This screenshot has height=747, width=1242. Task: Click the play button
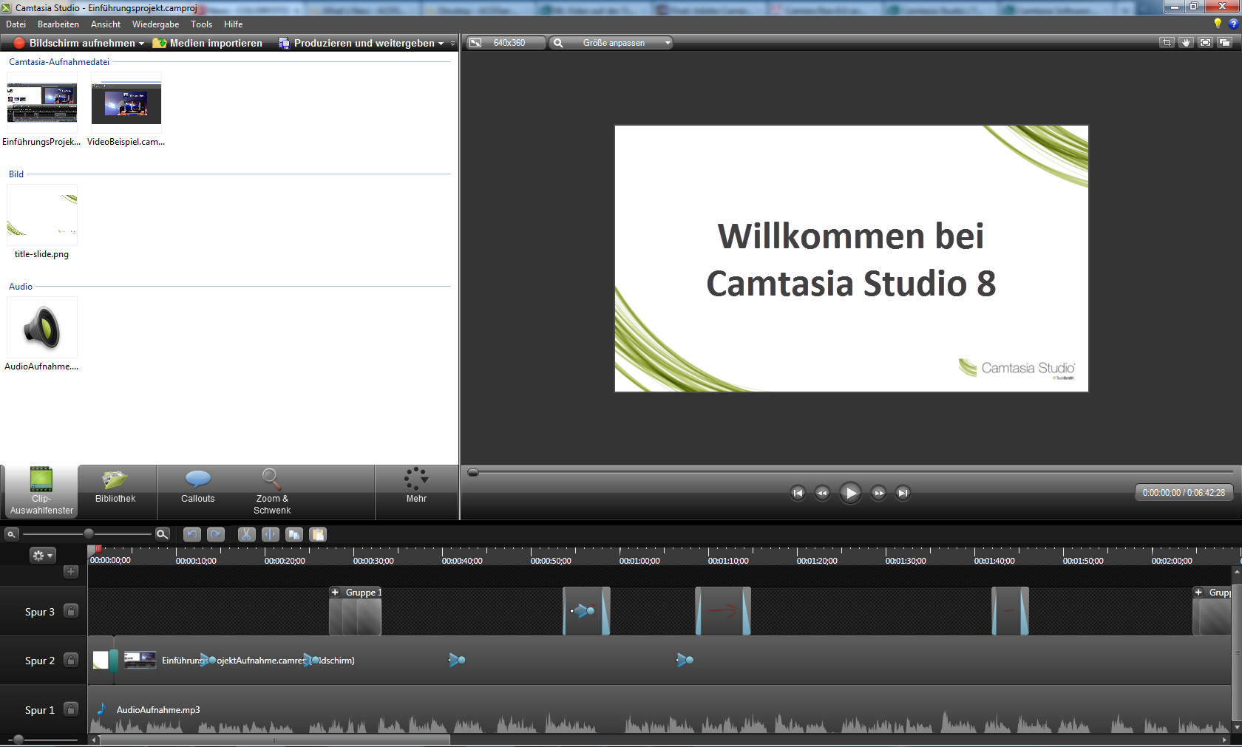tap(850, 493)
